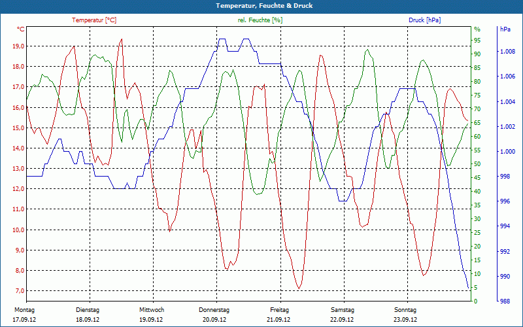Click the 'Samstag' day label
Image resolution: width=523 pixels, height=327 pixels.
[343, 310]
